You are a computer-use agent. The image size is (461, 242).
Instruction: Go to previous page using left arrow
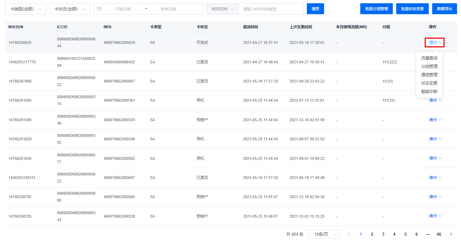(x=348, y=234)
